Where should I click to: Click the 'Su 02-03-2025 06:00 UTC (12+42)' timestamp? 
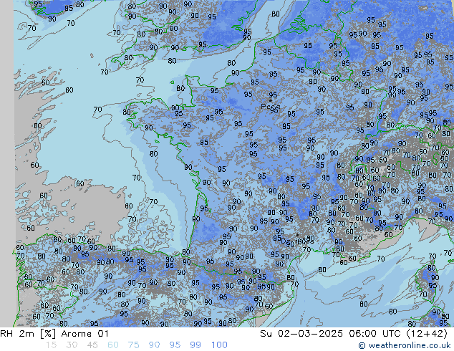coord(354,334)
